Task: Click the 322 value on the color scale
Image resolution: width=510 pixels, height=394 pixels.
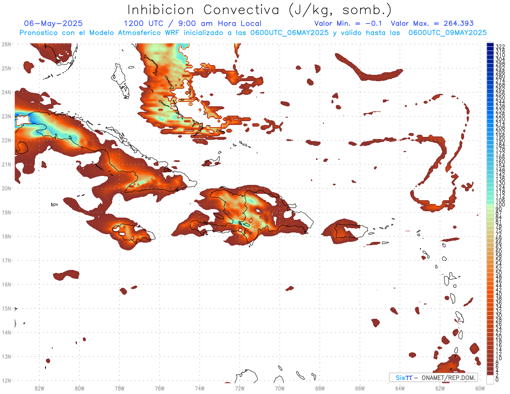Action: [500, 46]
